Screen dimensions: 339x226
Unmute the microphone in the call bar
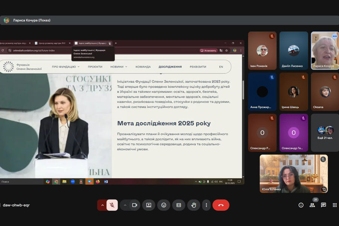pyautogui.click(x=112, y=205)
